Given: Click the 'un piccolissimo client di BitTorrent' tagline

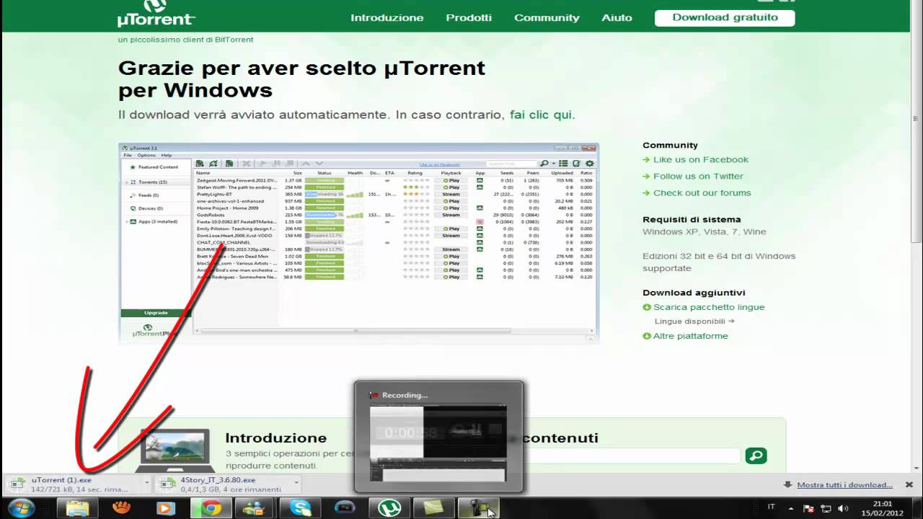Looking at the screenshot, I should point(185,40).
